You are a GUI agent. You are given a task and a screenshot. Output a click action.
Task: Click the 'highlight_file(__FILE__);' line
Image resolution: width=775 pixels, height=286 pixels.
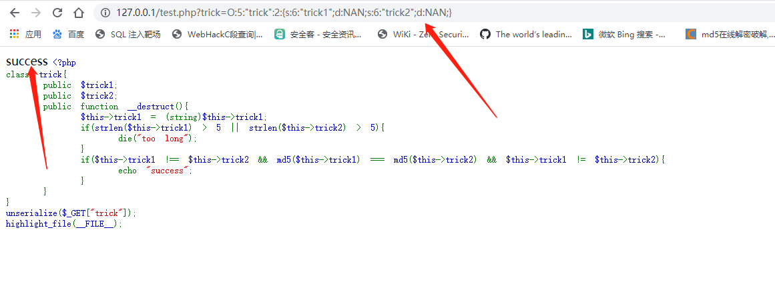64,224
